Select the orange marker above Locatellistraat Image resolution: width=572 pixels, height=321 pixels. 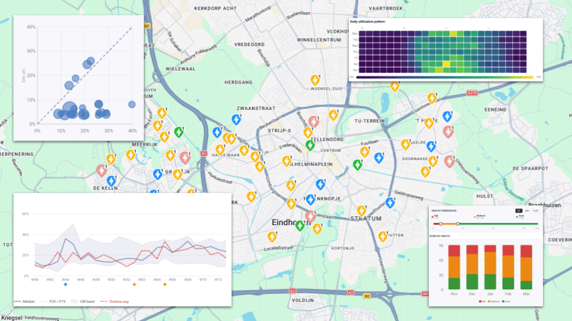272,237
